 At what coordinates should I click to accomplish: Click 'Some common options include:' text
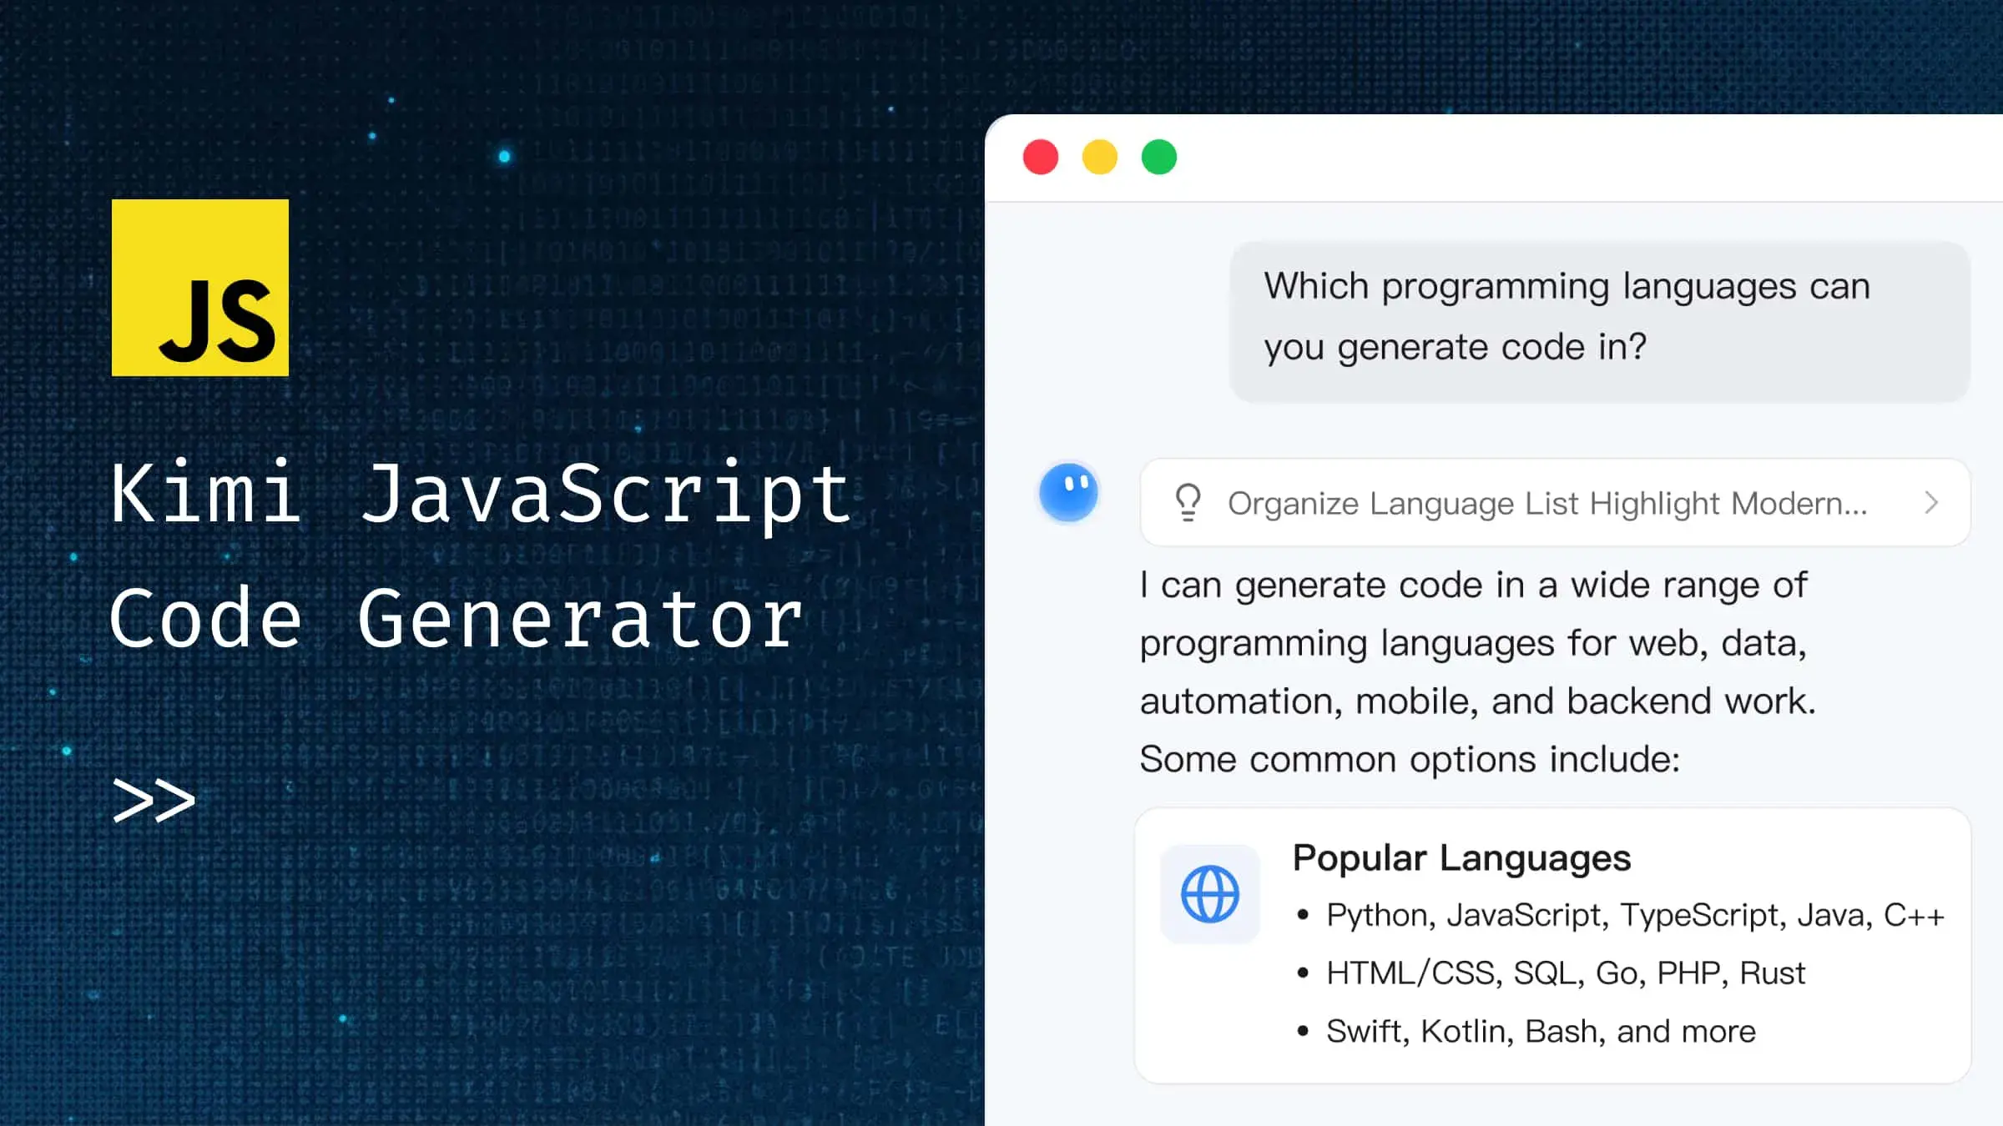(1410, 760)
